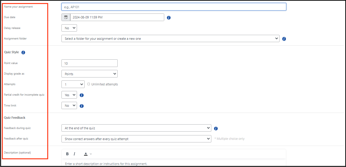
Task: Open the Attempts number dropdown
Action: click(x=73, y=84)
